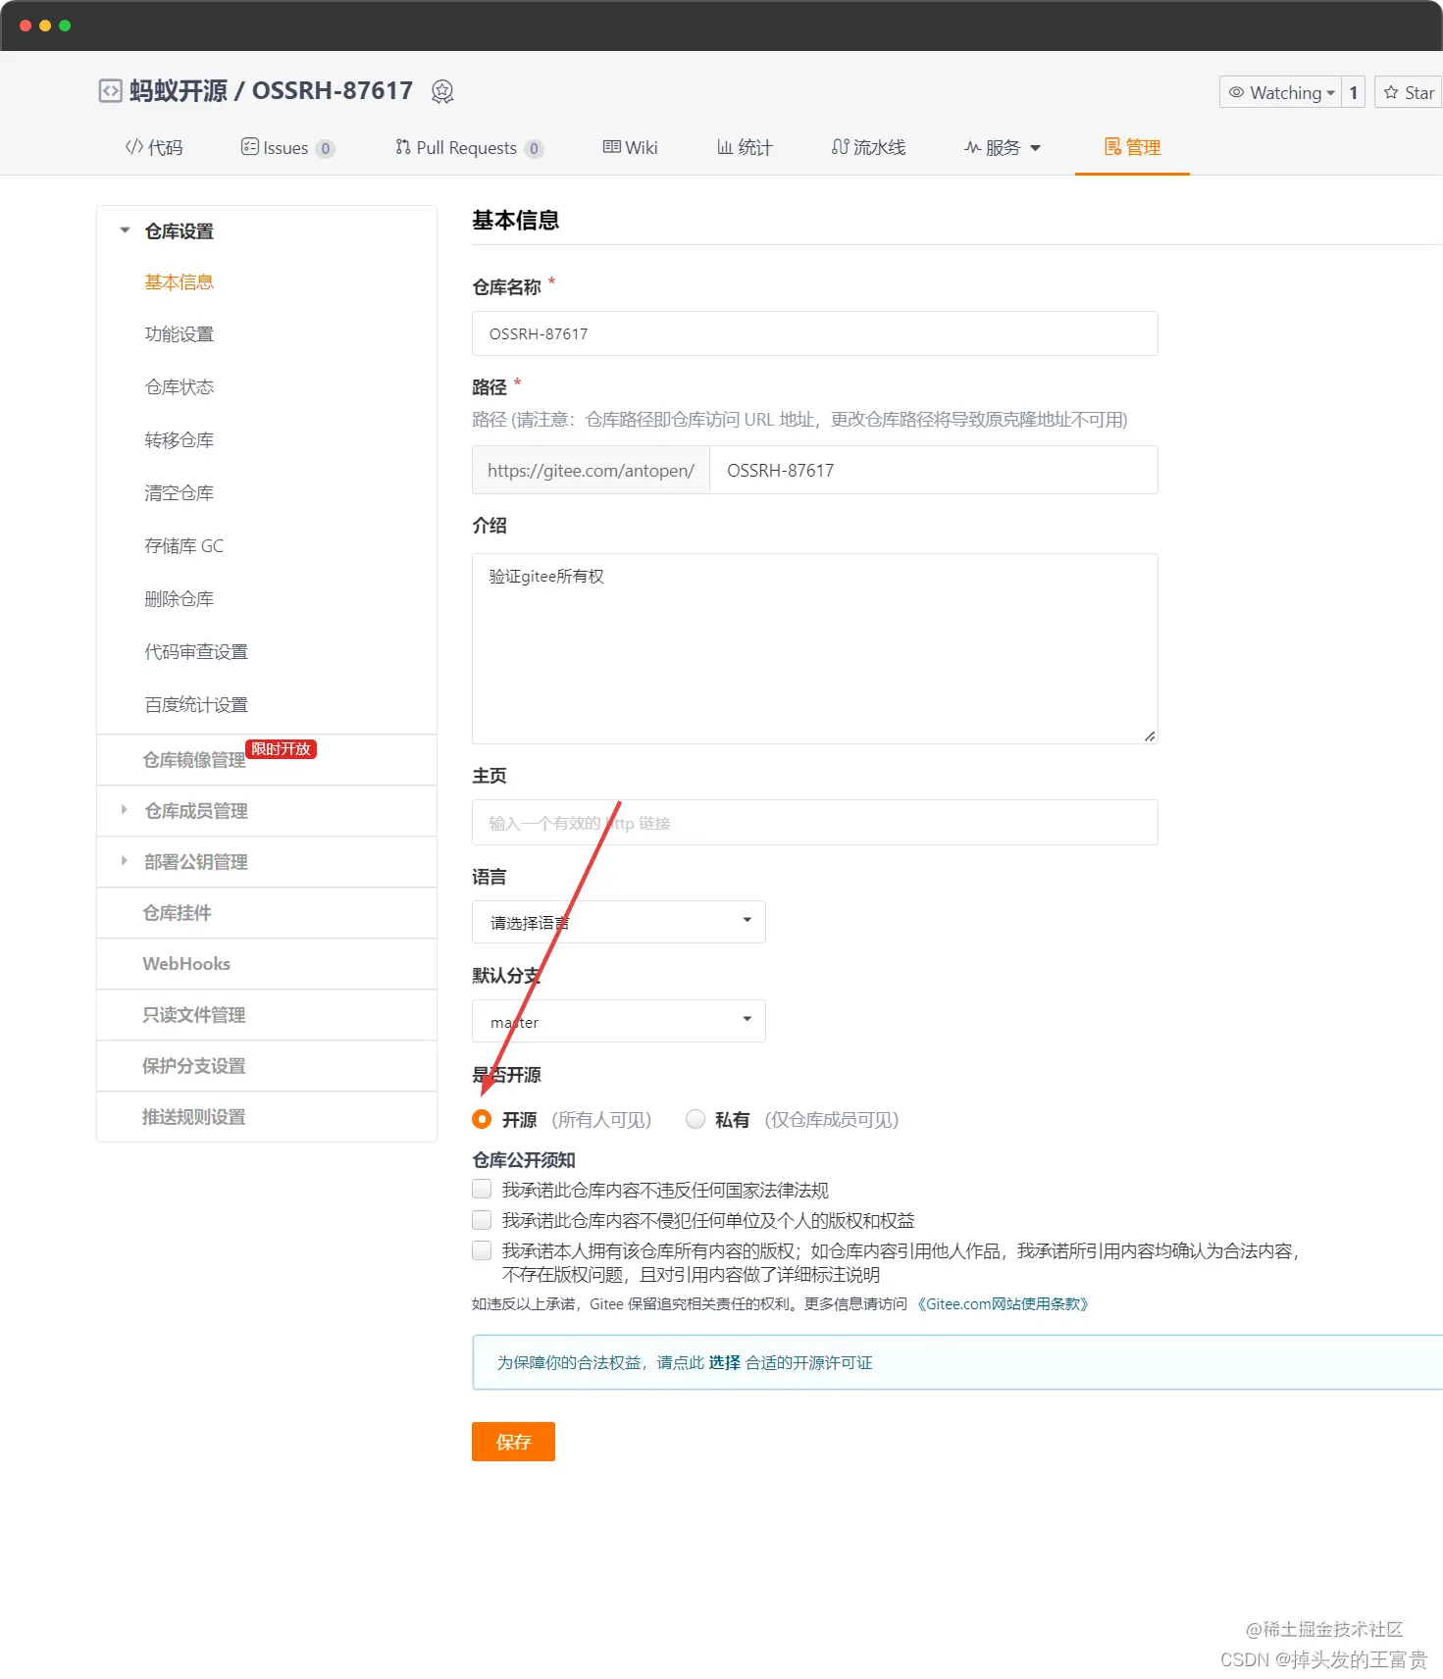The height and width of the screenshot is (1679, 1443).
Task: Select the 私有 radio button
Action: [696, 1119]
